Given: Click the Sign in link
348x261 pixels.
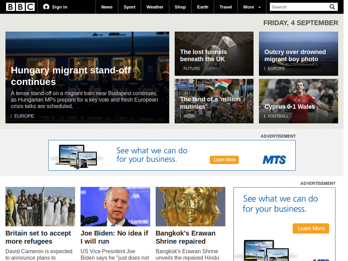Looking at the screenshot, I should tap(59, 7).
